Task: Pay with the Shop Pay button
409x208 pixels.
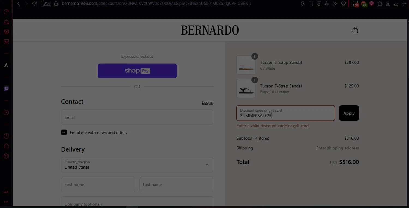Action: point(137,71)
